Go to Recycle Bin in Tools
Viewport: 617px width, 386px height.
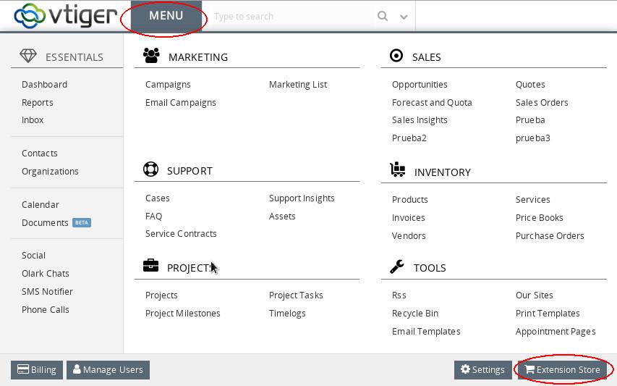coord(414,314)
